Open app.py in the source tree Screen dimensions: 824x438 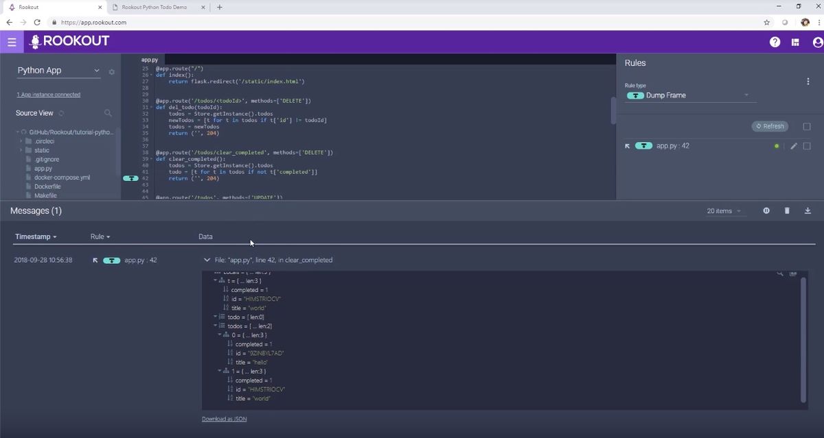click(x=43, y=168)
